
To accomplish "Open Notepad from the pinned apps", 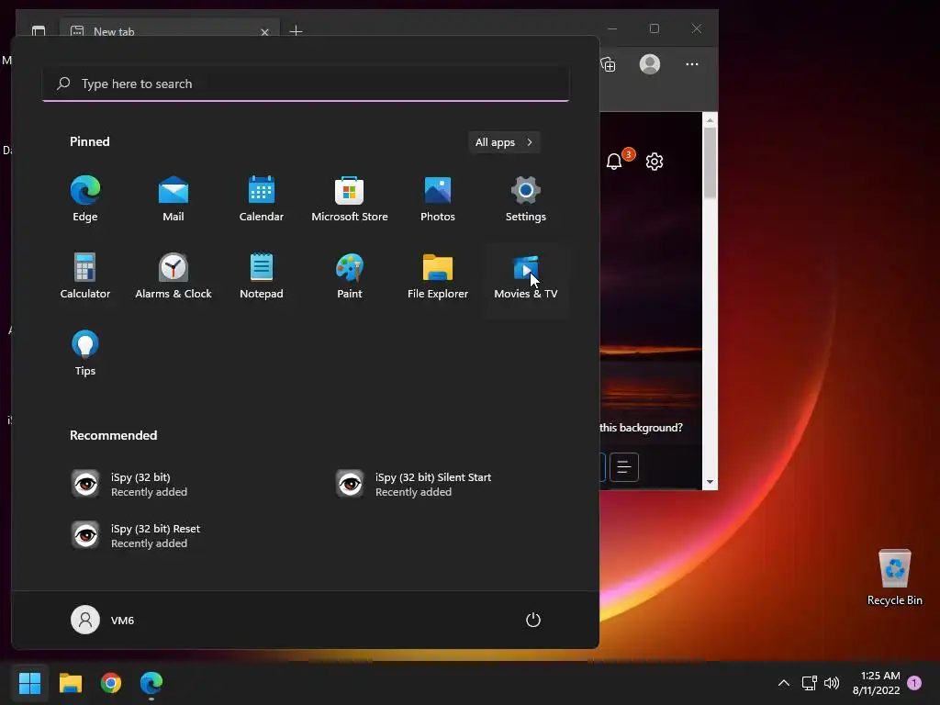I will (x=262, y=276).
